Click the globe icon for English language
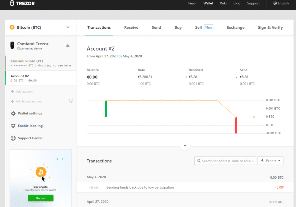 [275, 3]
